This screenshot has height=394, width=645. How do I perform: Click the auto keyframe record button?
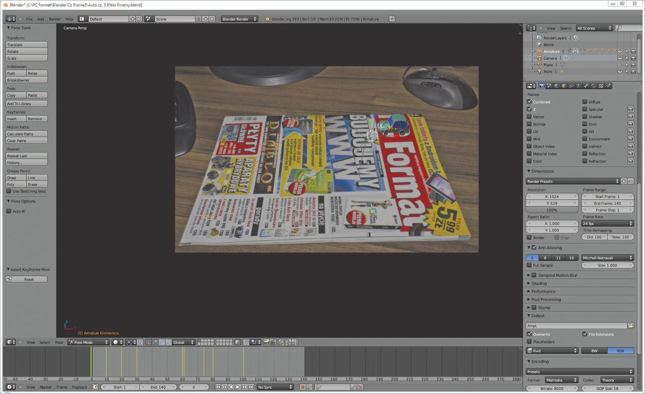303,387
